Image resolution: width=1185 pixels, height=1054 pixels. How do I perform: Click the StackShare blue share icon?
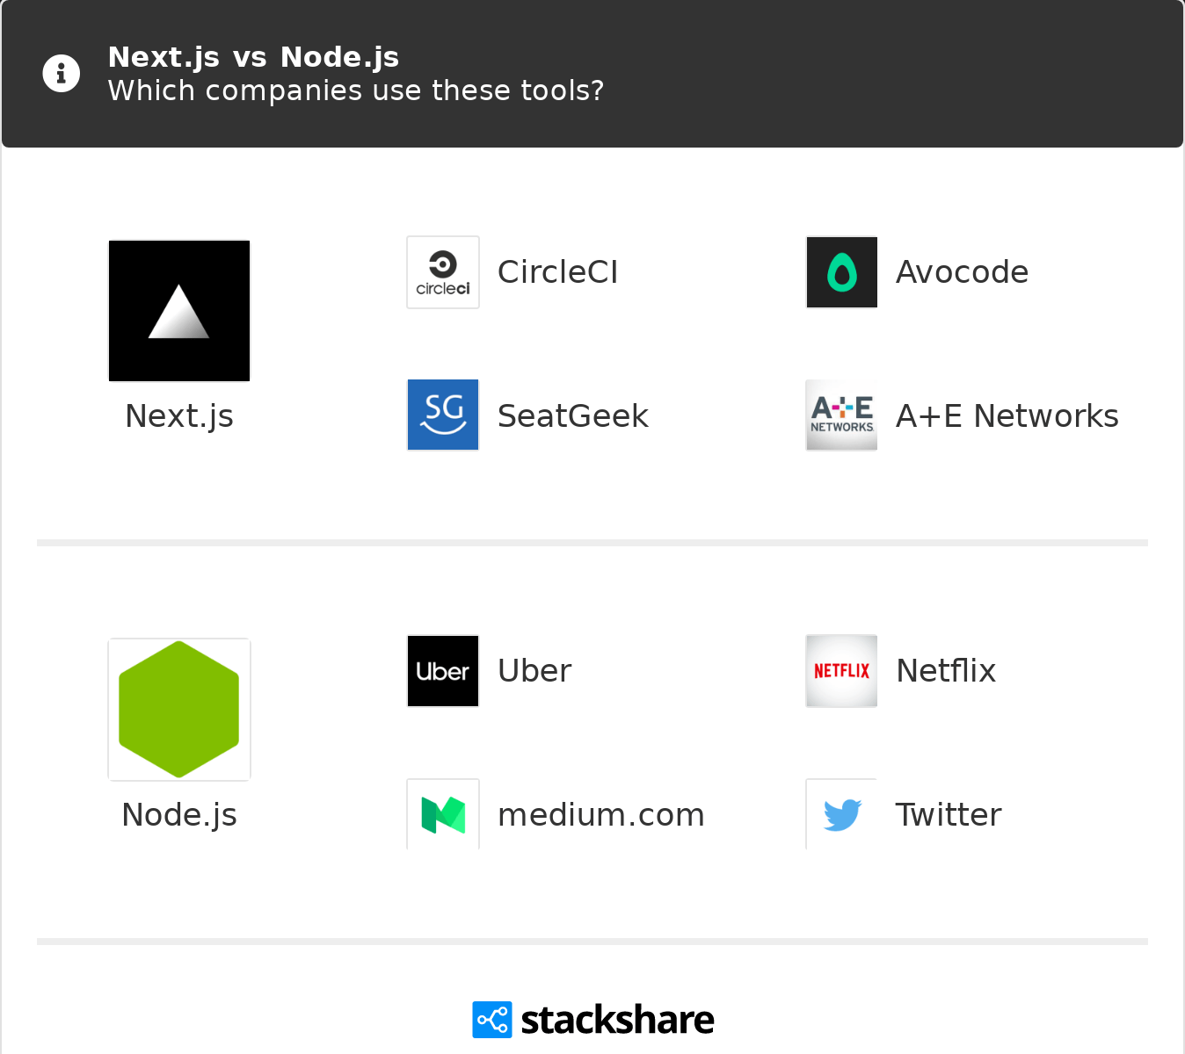pos(492,1020)
